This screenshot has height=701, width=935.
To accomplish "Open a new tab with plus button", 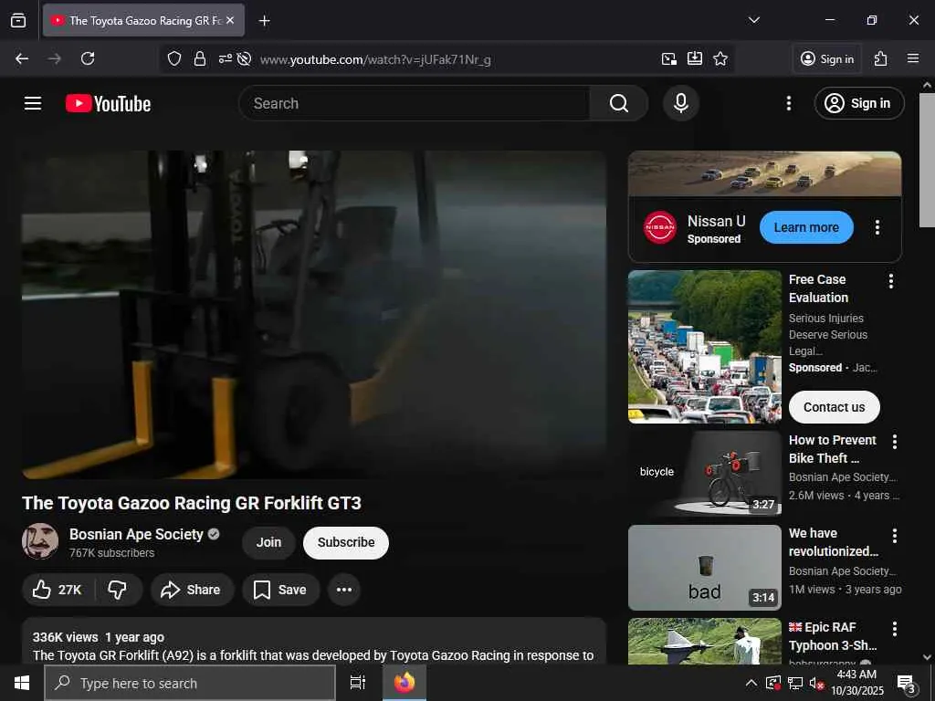I will point(264,21).
